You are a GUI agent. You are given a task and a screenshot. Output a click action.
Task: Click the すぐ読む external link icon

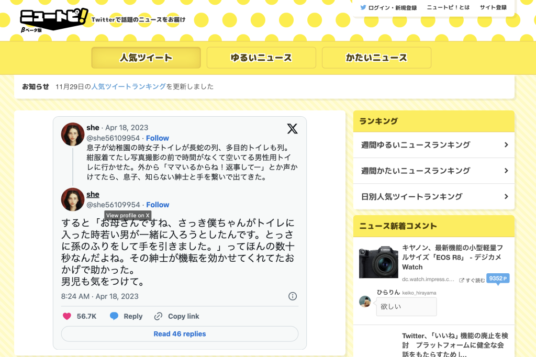[462, 281]
